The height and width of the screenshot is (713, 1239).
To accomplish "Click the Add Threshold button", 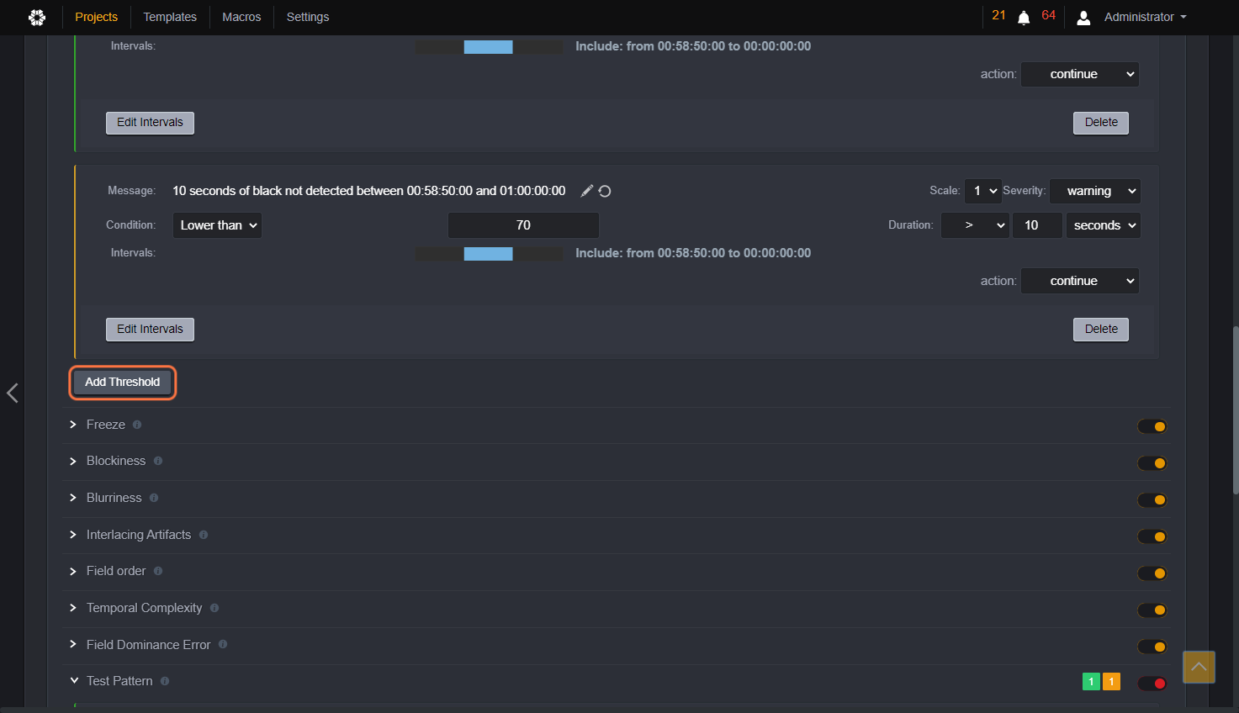I will (123, 383).
